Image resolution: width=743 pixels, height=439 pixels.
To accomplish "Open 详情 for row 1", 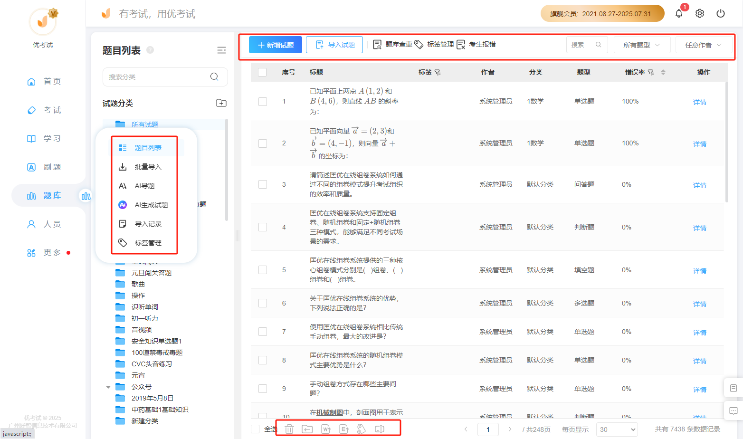I will [x=700, y=102].
